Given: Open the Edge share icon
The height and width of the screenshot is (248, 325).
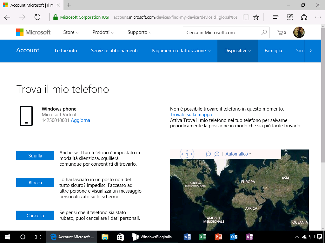Looking at the screenshot, I should coord(304,17).
